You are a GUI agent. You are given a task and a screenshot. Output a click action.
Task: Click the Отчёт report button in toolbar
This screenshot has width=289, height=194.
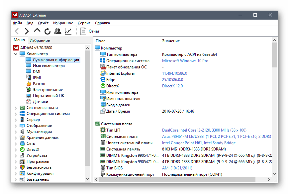(90, 31)
